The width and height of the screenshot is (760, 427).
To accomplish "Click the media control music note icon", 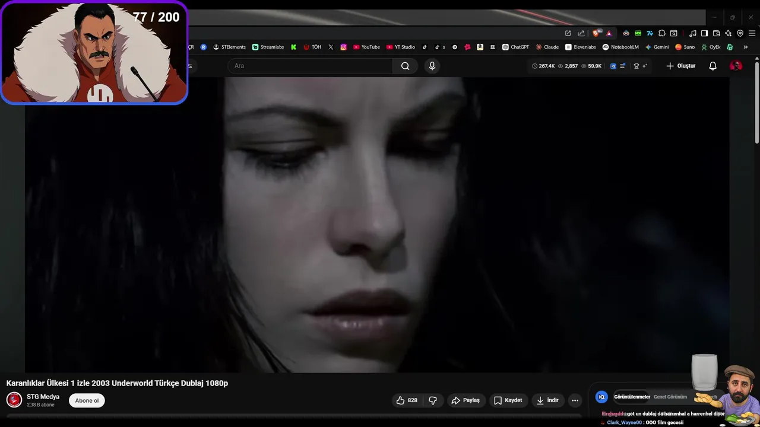I will [x=692, y=33].
